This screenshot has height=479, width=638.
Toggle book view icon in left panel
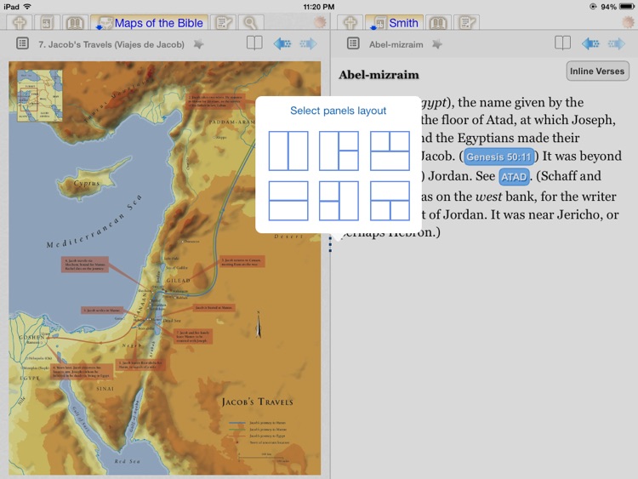coord(254,43)
